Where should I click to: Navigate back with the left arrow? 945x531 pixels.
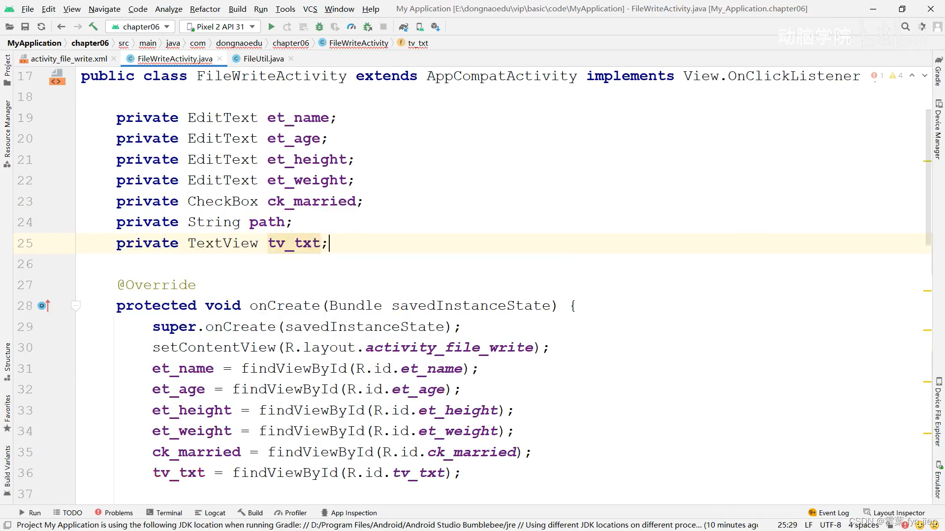click(61, 27)
